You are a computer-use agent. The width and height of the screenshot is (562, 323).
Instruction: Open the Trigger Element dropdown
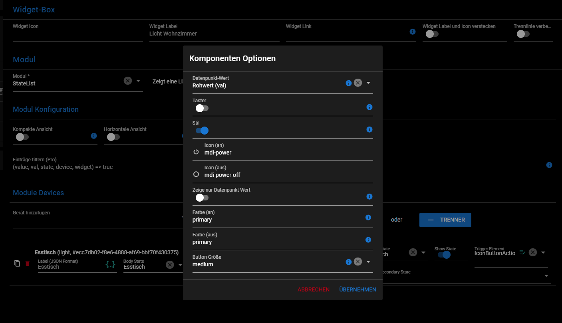click(x=543, y=252)
